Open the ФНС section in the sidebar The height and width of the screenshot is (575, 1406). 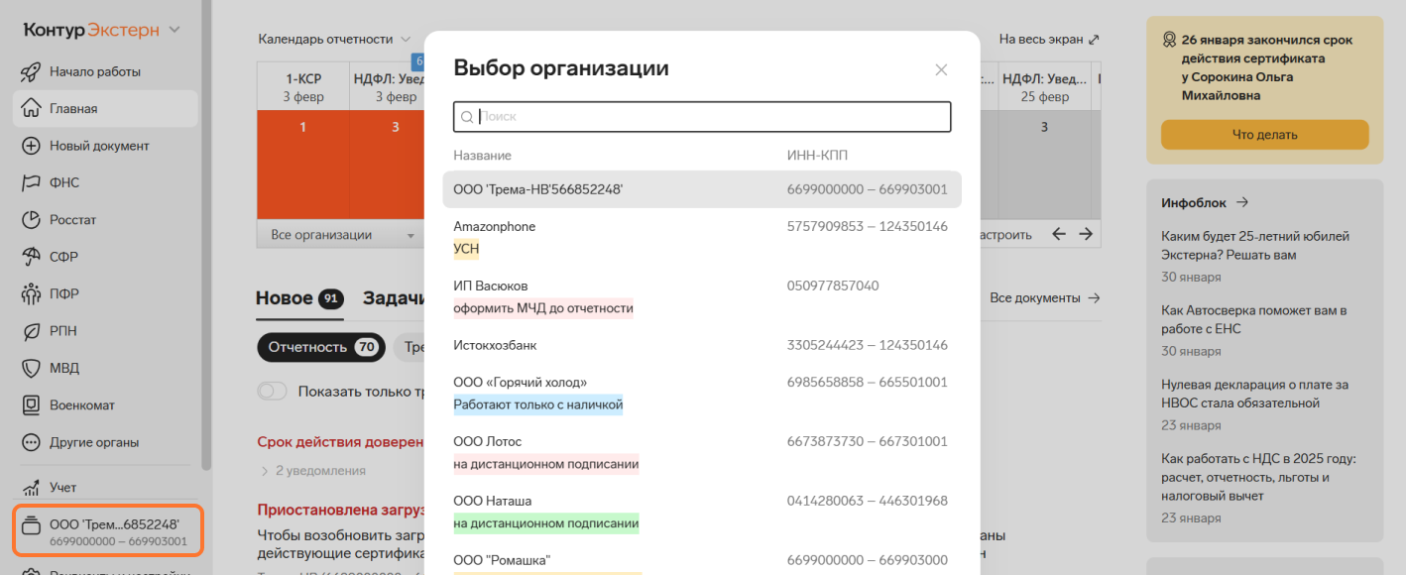(105, 182)
